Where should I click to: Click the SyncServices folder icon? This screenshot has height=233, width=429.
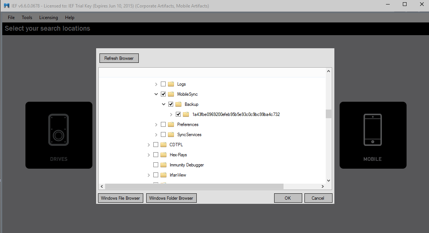171,135
